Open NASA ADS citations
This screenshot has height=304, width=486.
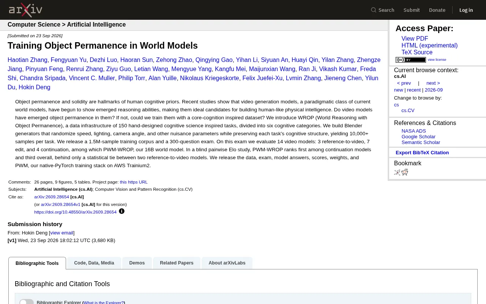[414, 131]
